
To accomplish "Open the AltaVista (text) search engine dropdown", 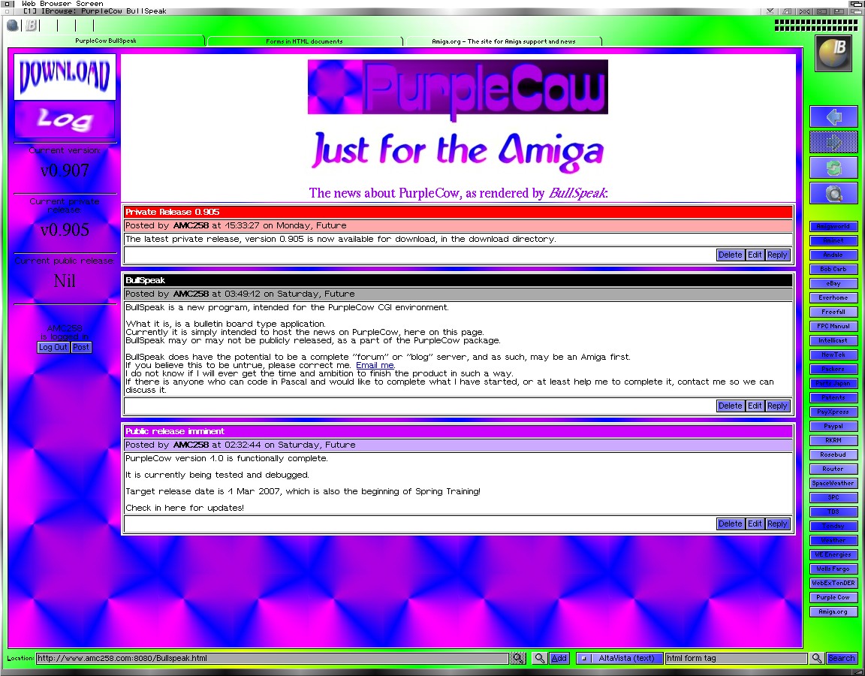I will [619, 658].
